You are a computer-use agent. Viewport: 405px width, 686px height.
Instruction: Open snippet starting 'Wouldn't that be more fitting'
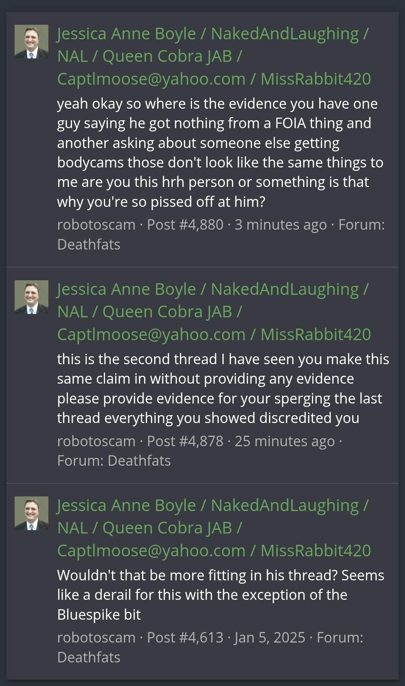(x=220, y=595)
